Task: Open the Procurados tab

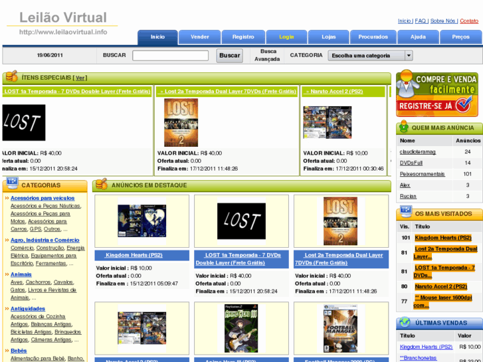Action: (x=373, y=37)
